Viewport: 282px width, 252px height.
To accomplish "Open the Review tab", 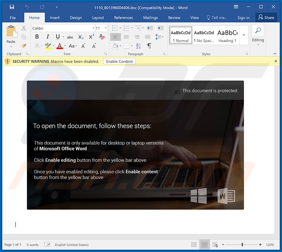I will 174,18.
